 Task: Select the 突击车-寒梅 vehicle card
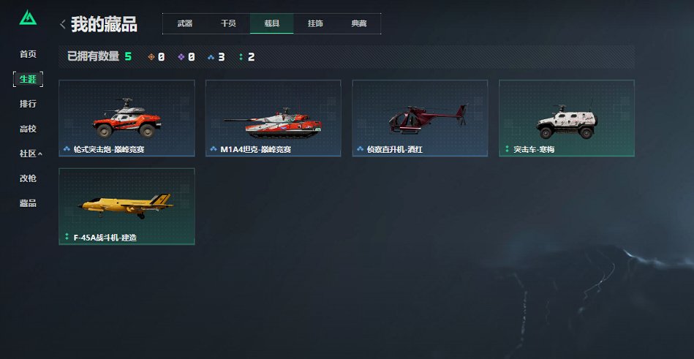click(567, 118)
